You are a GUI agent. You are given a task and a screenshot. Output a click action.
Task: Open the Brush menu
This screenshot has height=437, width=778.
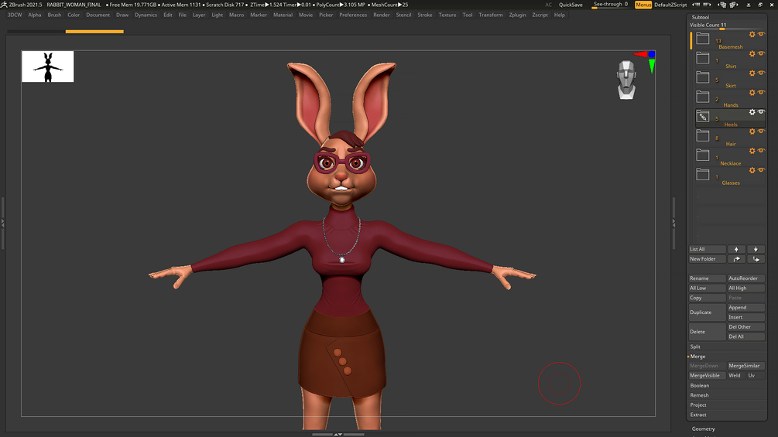[x=54, y=15]
